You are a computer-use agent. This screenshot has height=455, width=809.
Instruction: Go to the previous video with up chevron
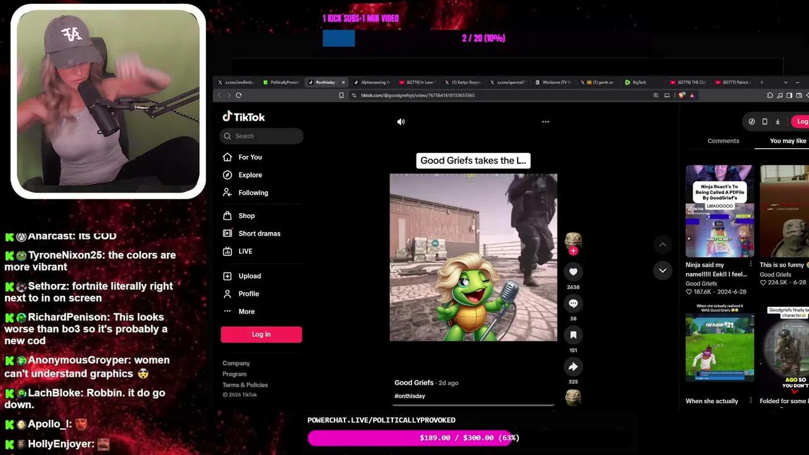coord(662,245)
